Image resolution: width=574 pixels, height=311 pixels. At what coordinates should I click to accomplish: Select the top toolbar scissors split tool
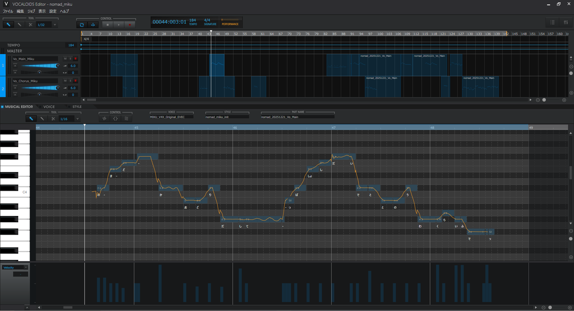pyautogui.click(x=30, y=24)
